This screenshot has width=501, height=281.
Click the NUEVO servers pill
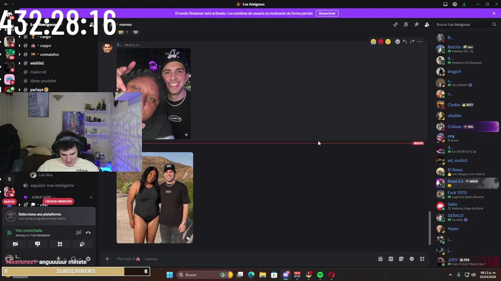[9, 202]
